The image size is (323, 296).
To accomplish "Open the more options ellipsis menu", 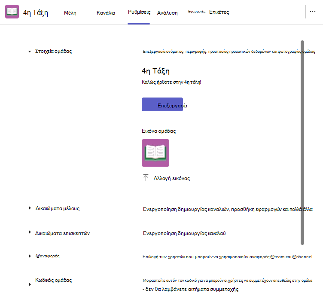I will pos(313,12).
